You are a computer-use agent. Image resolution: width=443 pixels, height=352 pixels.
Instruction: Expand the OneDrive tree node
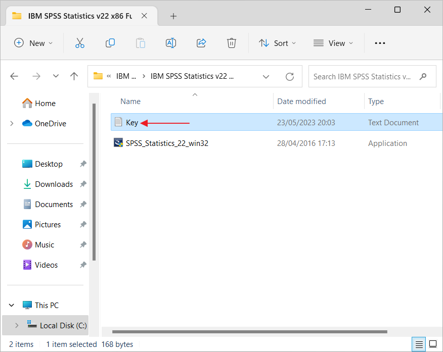point(12,124)
